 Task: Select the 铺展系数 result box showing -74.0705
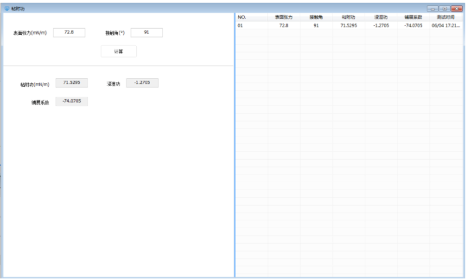coord(71,101)
